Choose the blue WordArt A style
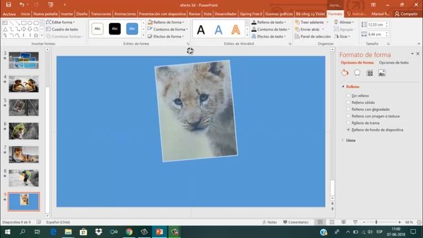This screenshot has height=238, width=423. point(218,30)
